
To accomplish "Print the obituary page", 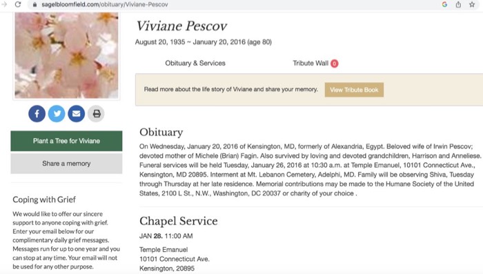I will 96,114.
